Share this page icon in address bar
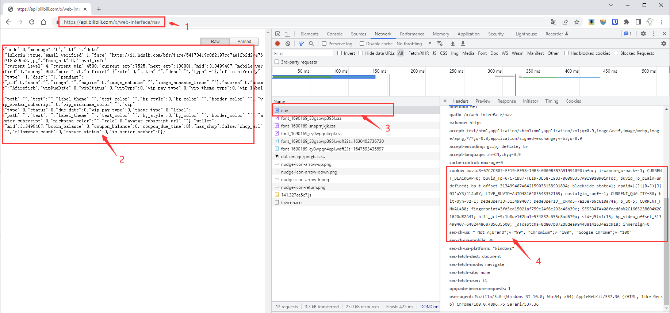 pyautogui.click(x=565, y=22)
